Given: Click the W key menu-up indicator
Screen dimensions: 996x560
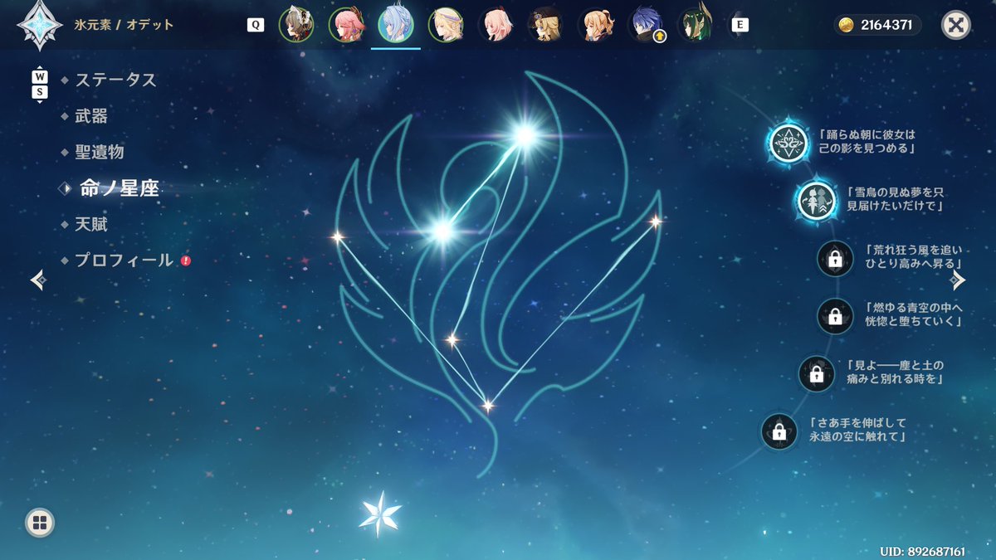Looking at the screenshot, I should 40,76.
